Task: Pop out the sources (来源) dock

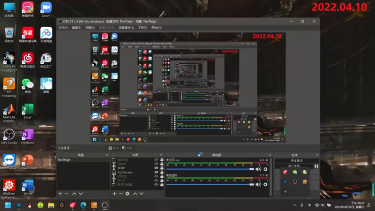Action: coord(161,155)
